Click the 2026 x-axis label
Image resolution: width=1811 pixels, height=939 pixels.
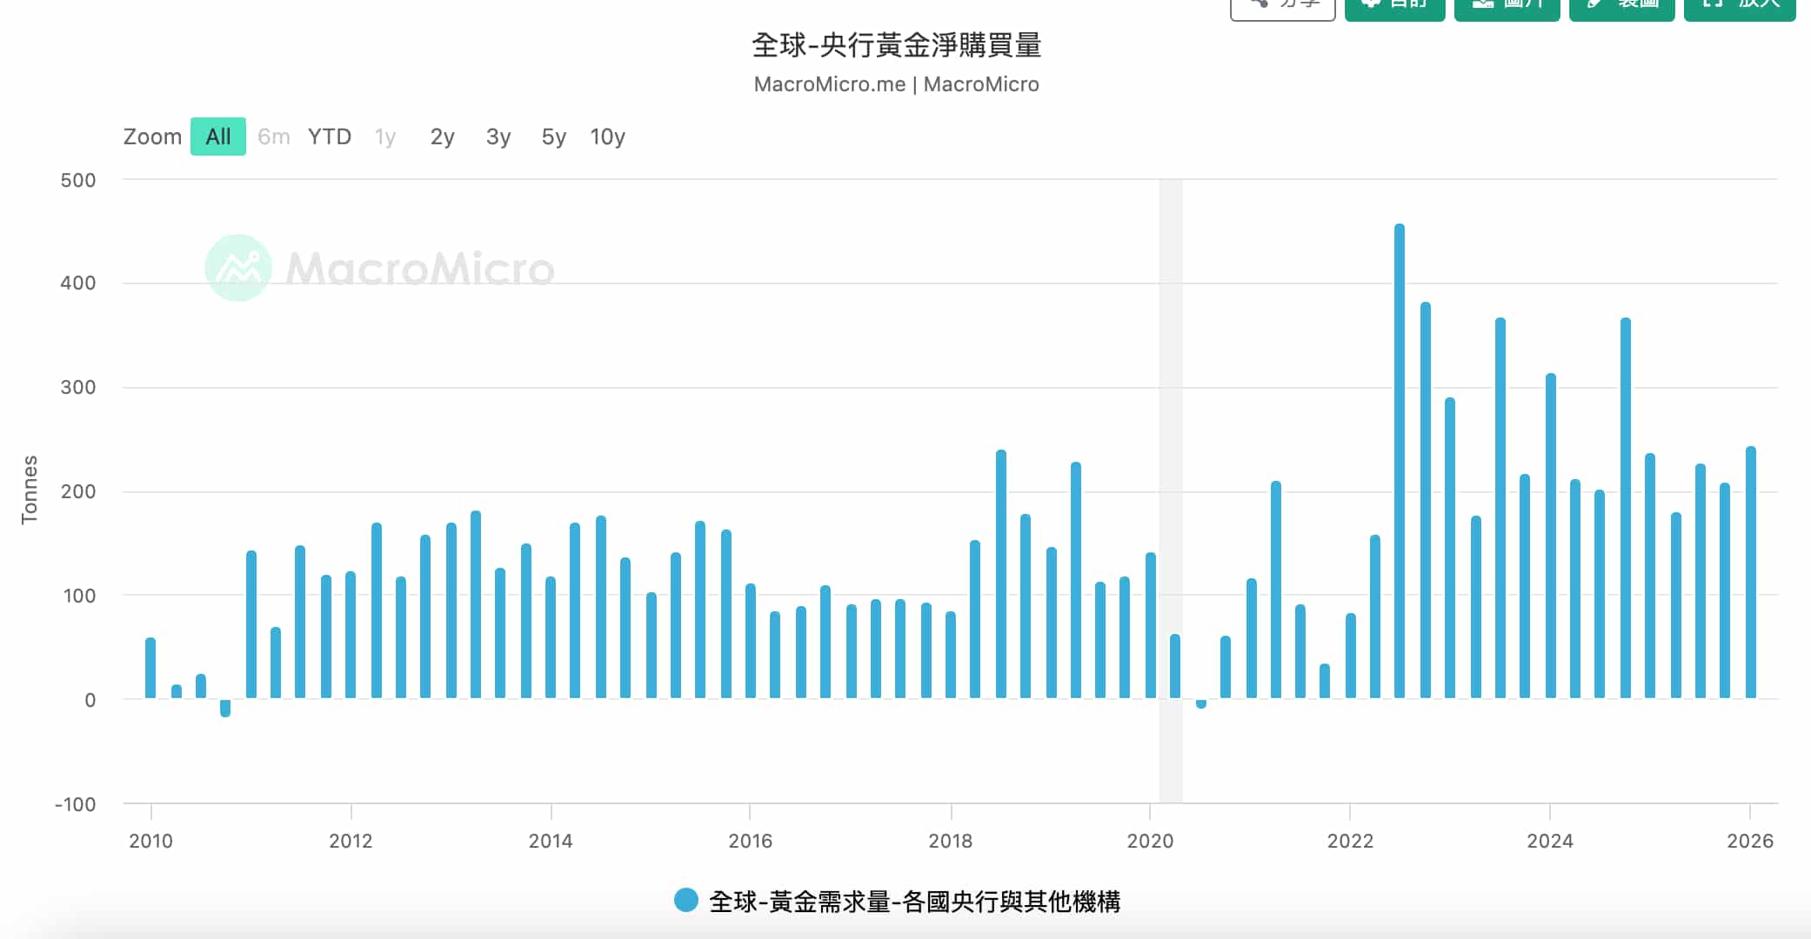1750,841
